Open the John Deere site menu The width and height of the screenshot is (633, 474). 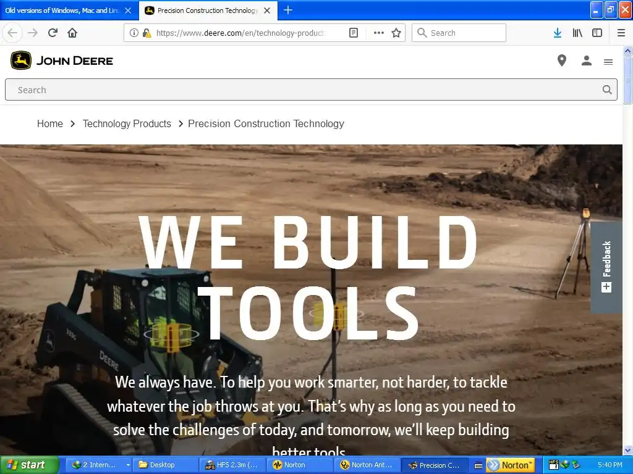tap(608, 62)
